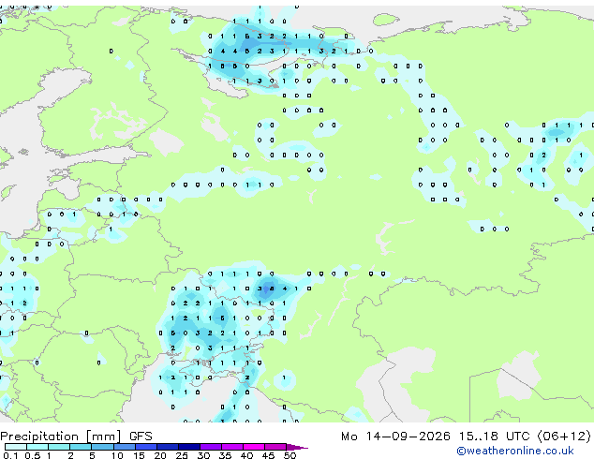The image size is (594, 459).
Task: Open the weatheronline.co.uk copyright link
Action: coord(515,451)
